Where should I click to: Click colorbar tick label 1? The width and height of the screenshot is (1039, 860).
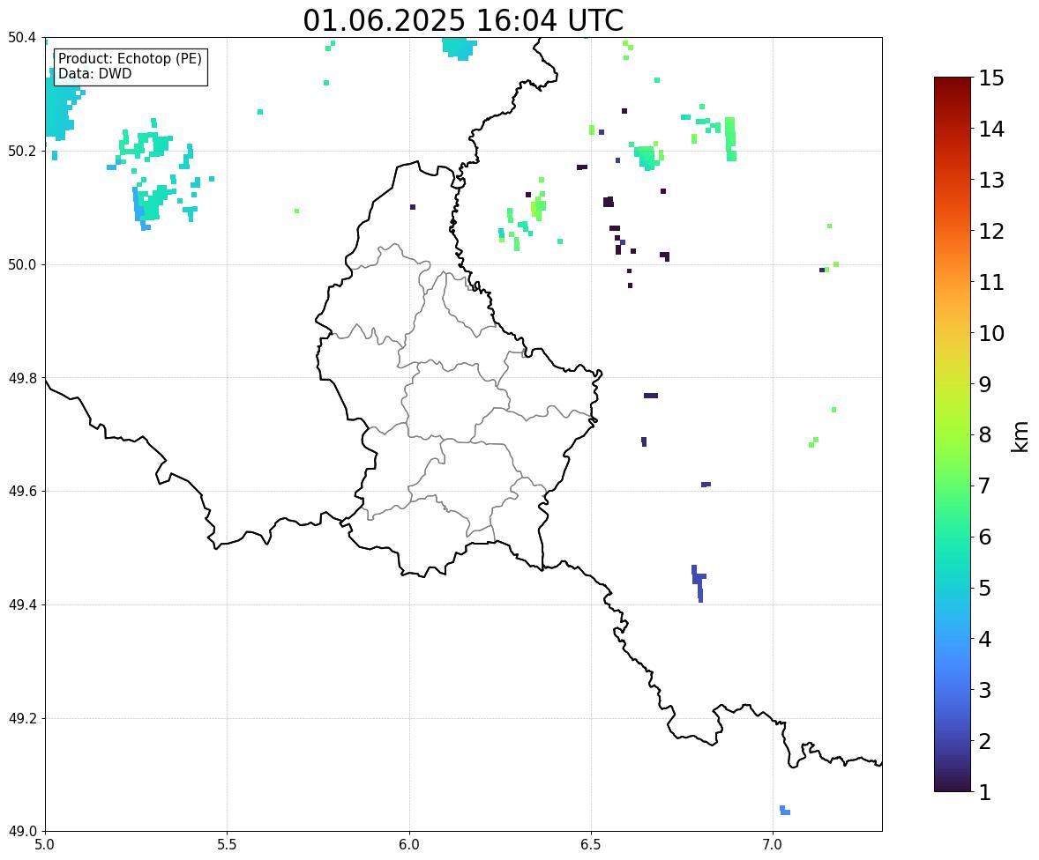tap(985, 792)
